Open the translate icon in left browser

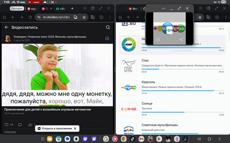click(x=93, y=17)
